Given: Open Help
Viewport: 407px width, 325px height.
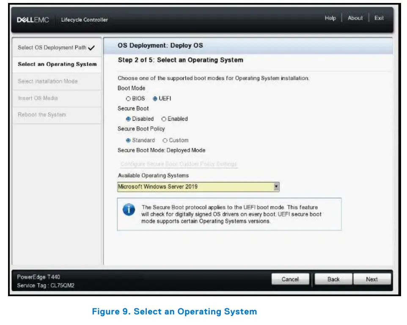Looking at the screenshot, I should 330,18.
